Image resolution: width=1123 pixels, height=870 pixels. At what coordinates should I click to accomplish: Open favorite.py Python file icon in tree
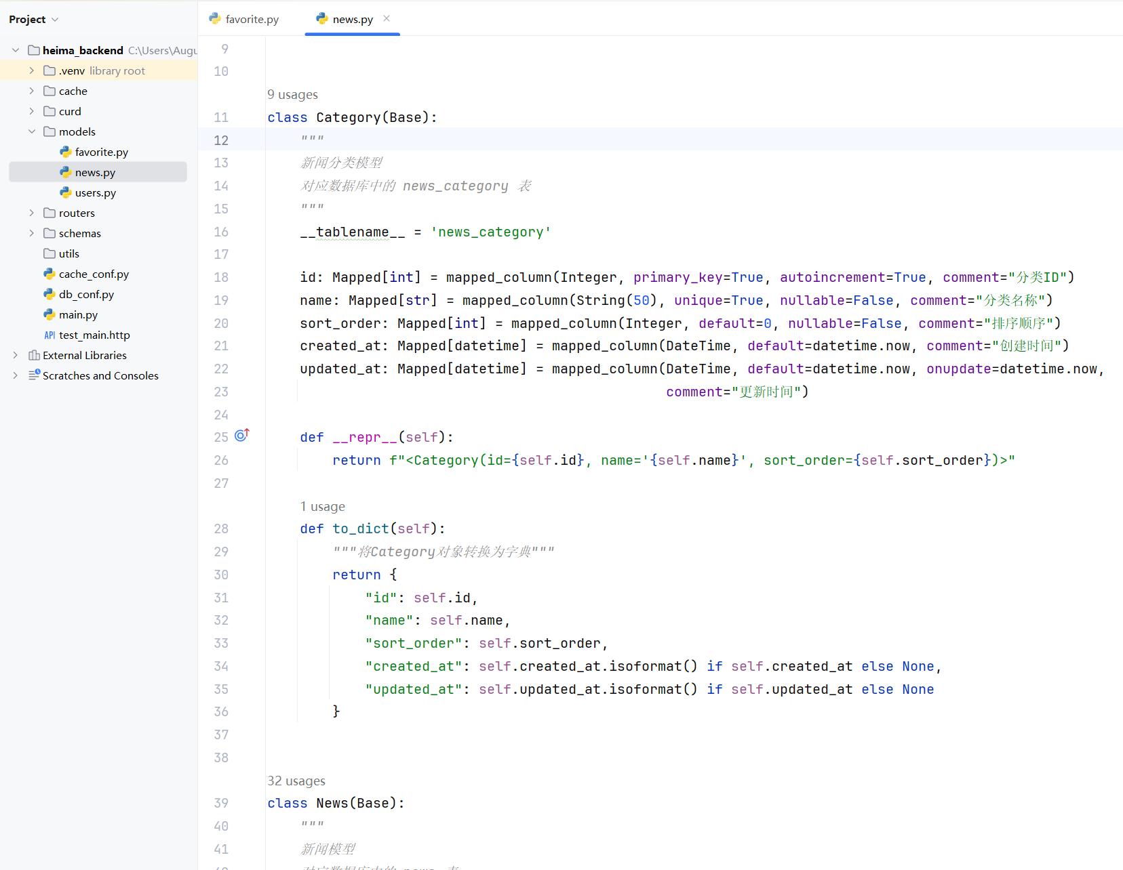coord(66,152)
